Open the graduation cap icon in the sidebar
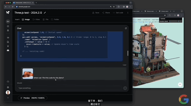The image size is (191, 106). (8, 38)
